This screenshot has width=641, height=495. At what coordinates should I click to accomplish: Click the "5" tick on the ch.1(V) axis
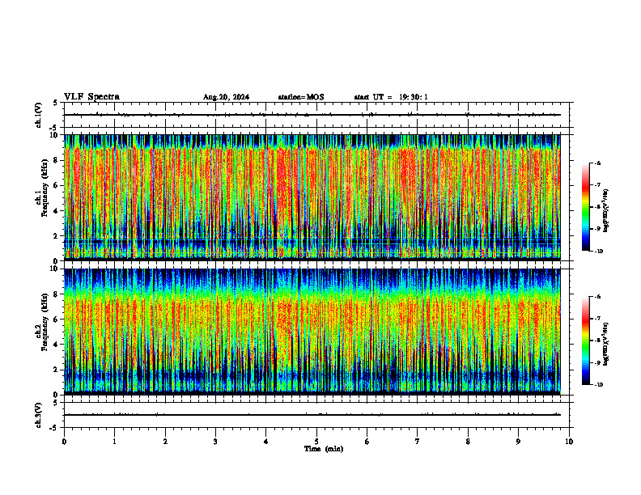tap(57, 103)
